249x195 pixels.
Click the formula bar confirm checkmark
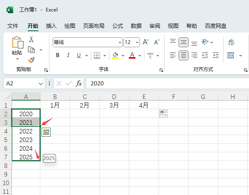coord(69,83)
